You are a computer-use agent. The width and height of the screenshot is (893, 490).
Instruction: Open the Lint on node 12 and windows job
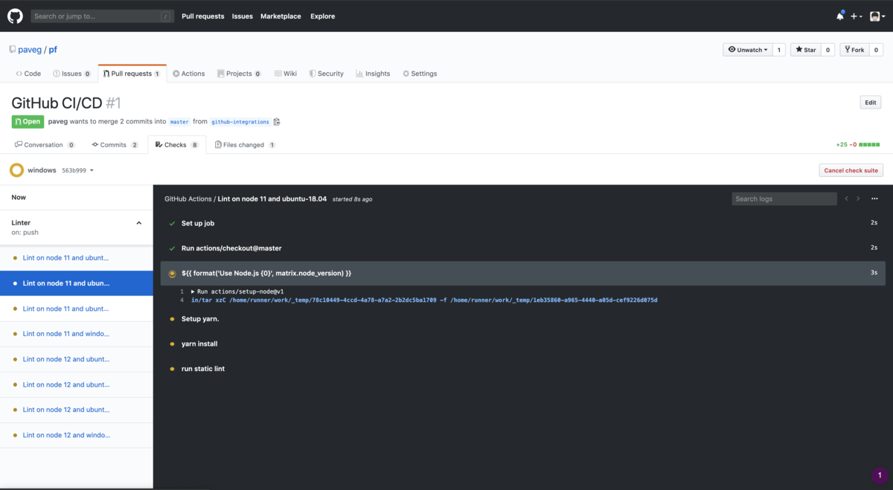pyautogui.click(x=65, y=435)
